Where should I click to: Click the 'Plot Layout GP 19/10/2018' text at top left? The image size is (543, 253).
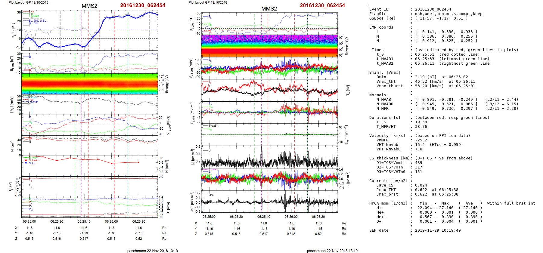click(x=28, y=2)
